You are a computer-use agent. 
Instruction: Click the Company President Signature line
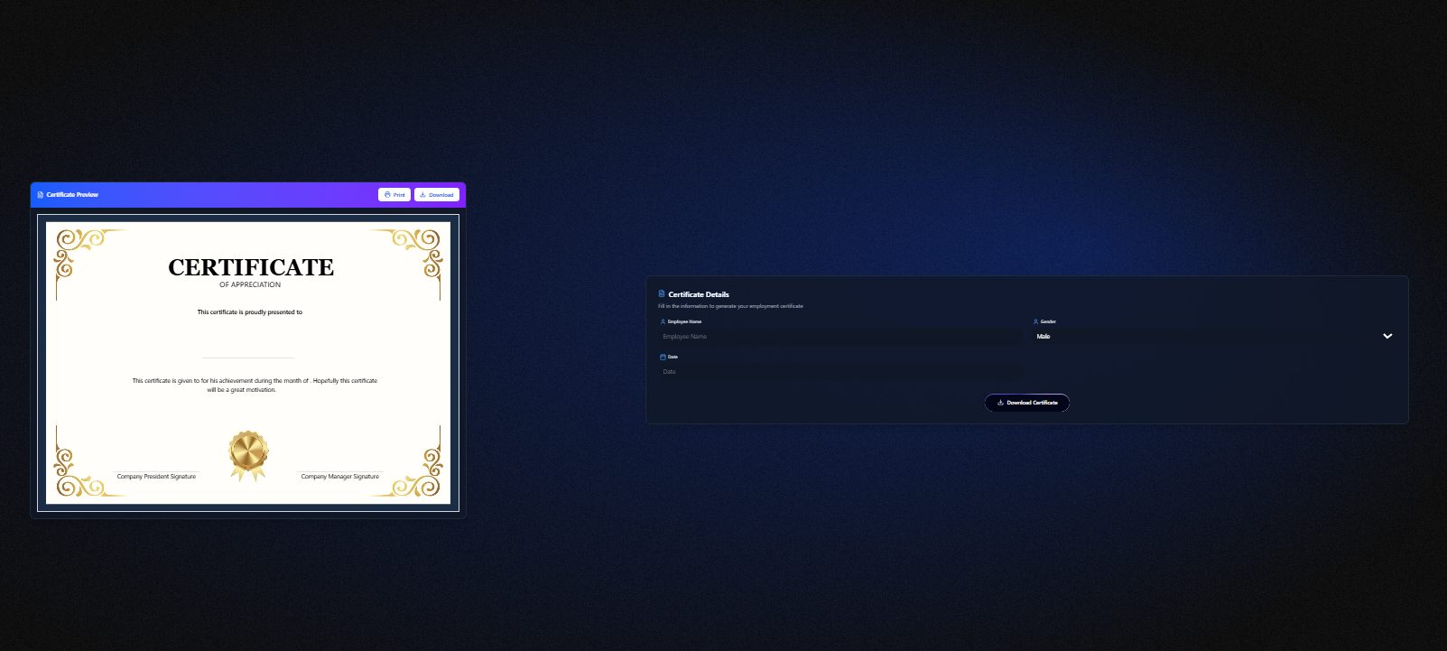(156, 476)
